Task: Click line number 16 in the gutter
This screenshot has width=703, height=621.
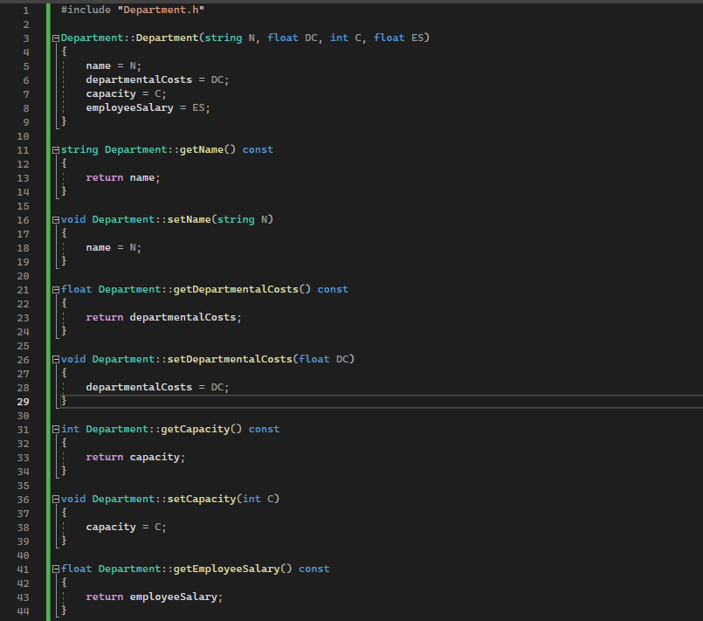Action: coord(23,220)
